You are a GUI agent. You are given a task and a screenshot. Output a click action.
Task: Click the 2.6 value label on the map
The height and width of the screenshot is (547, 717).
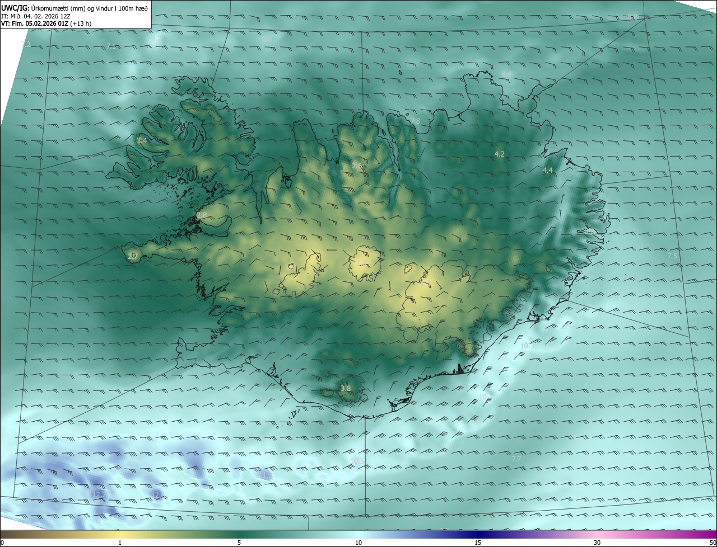357,166
